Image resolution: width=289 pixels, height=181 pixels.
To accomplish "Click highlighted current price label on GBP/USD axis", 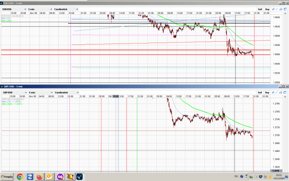I will 276,171.
